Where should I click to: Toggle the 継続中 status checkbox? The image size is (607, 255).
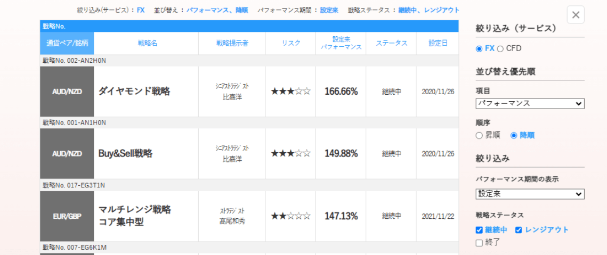click(479, 230)
